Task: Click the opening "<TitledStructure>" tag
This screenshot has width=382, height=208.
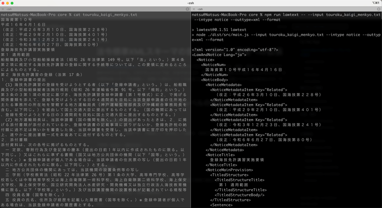Action: tap(229, 175)
